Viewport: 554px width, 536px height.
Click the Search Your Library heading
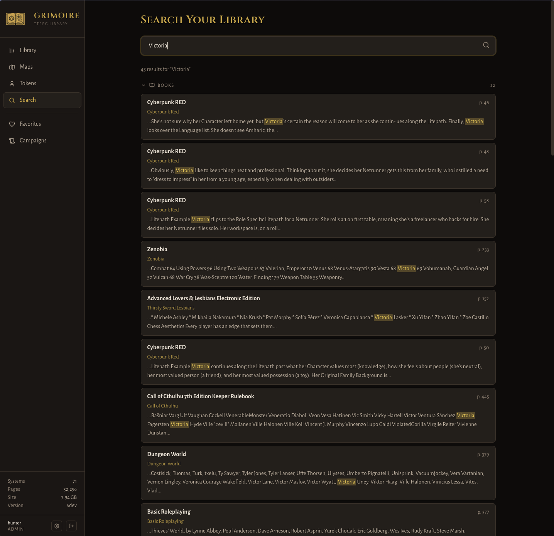tap(203, 20)
